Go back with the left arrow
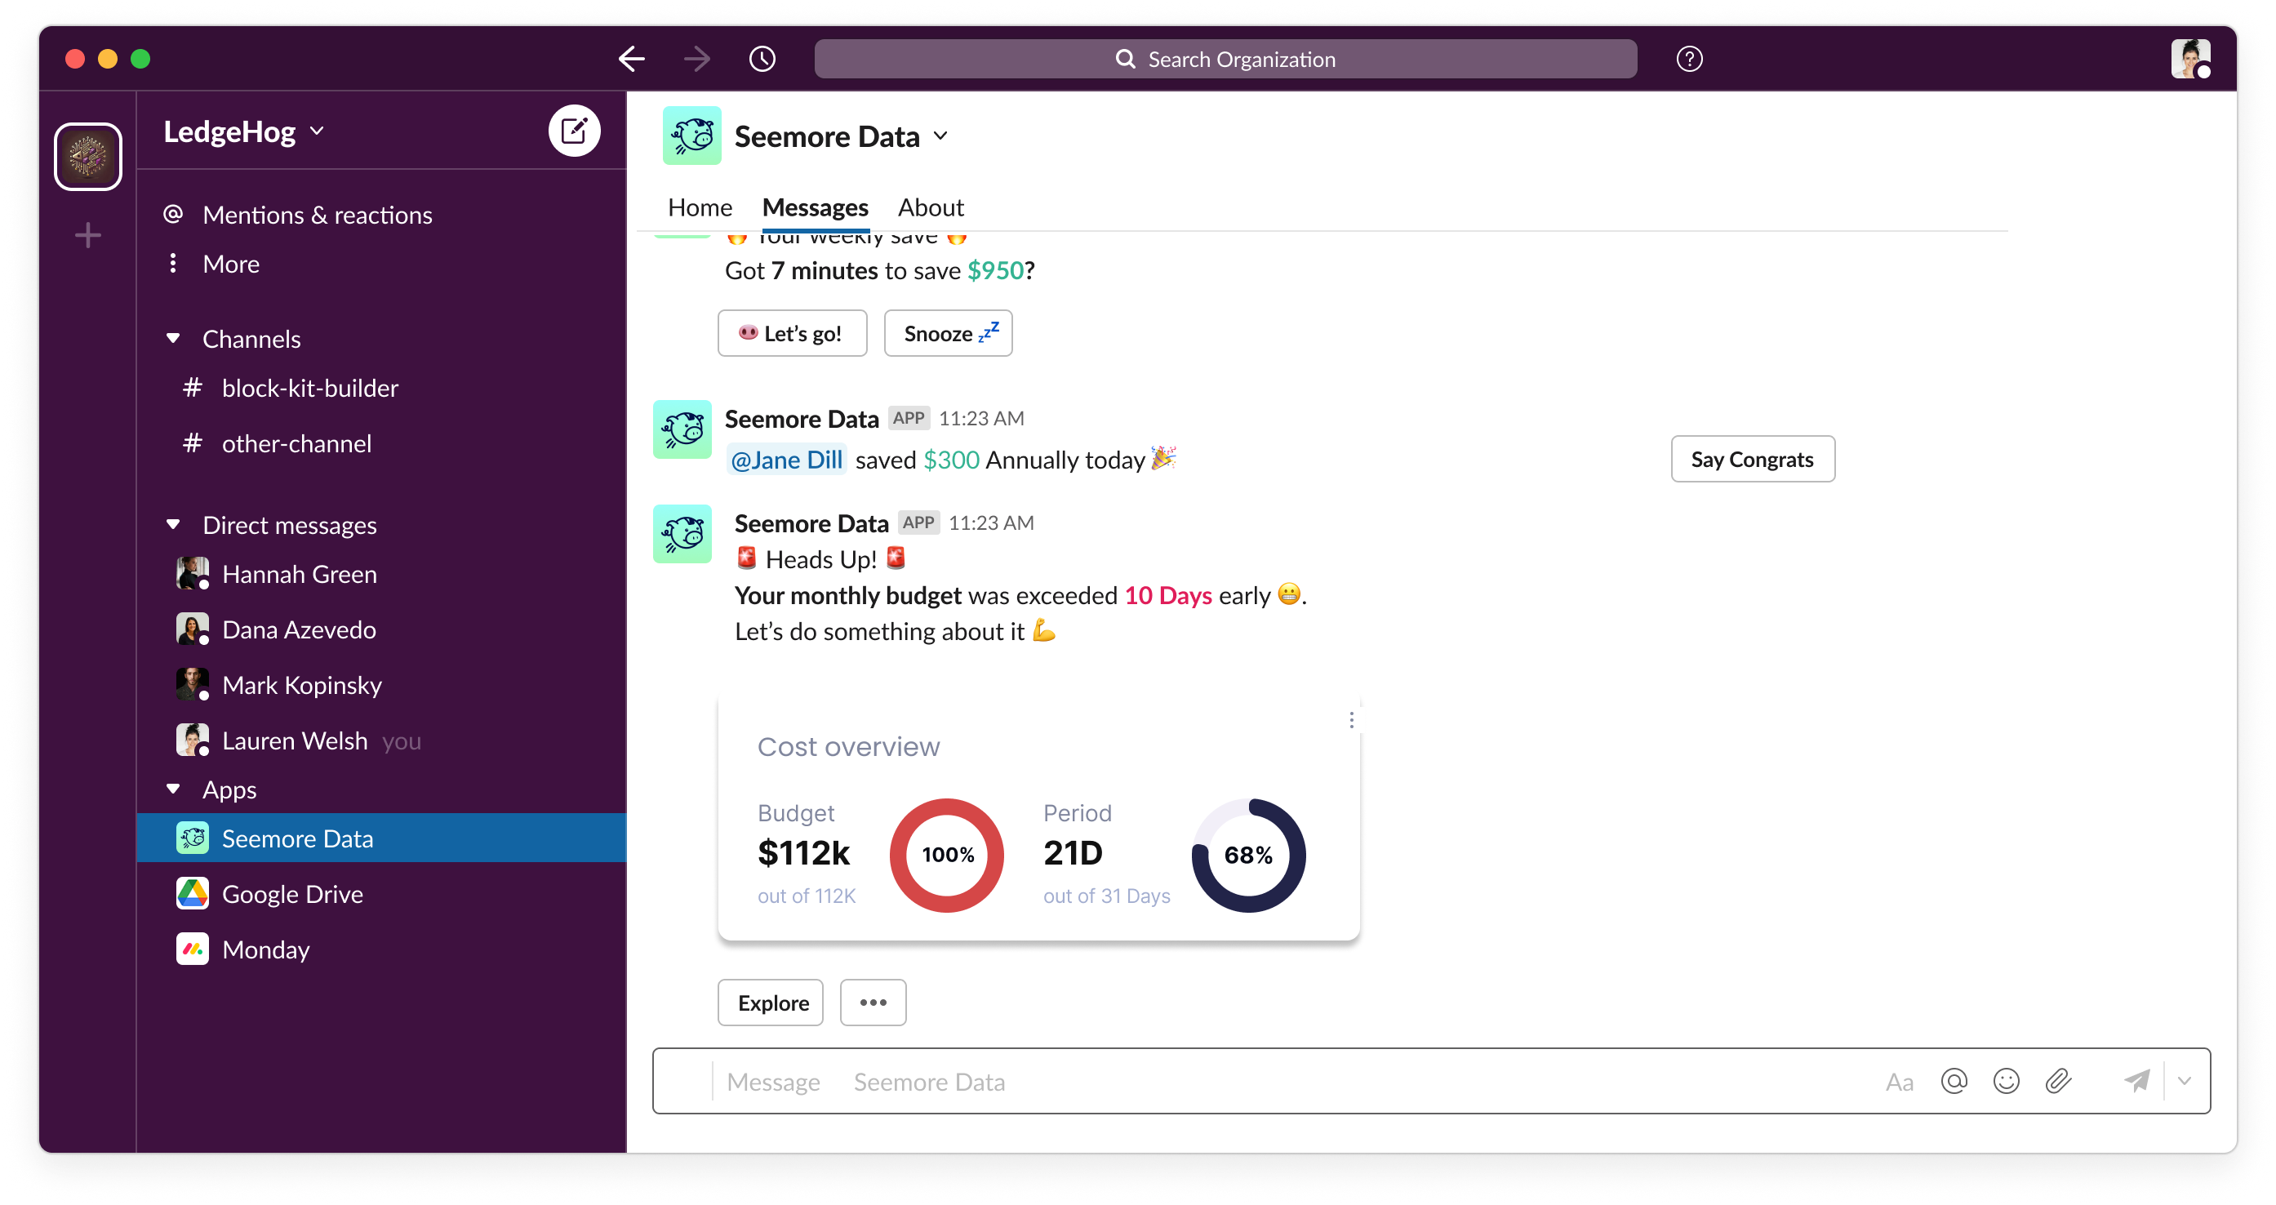The width and height of the screenshot is (2276, 1205). (x=631, y=60)
